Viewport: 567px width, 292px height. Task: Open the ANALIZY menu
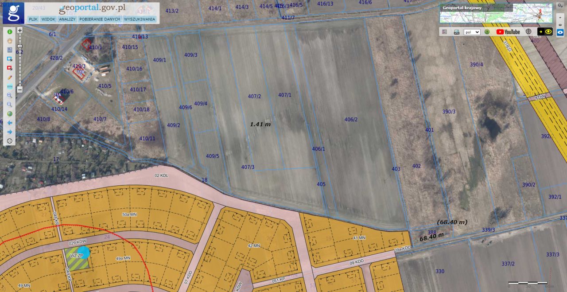[x=67, y=19]
